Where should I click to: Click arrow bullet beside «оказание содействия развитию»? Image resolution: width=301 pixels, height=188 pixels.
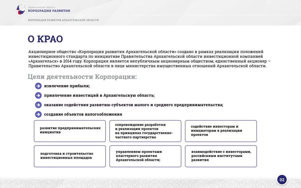pyautogui.click(x=39, y=105)
